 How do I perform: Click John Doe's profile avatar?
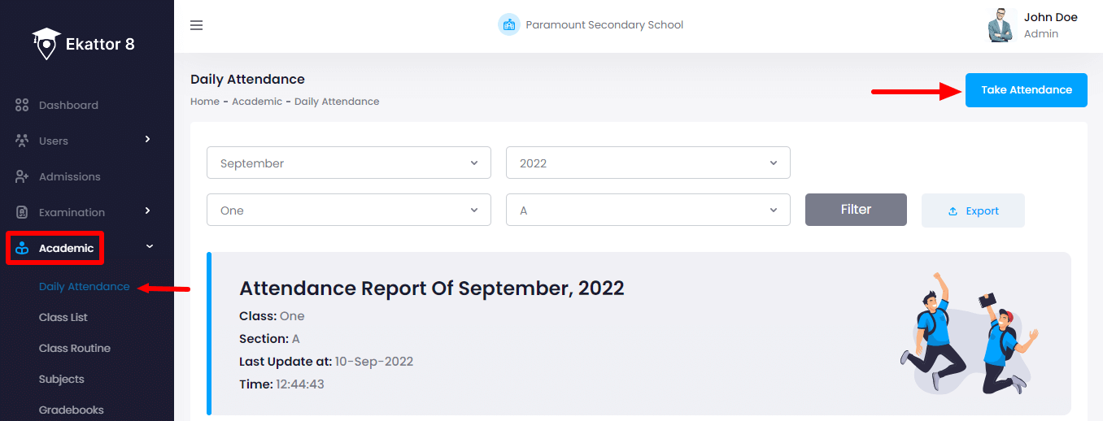1001,25
